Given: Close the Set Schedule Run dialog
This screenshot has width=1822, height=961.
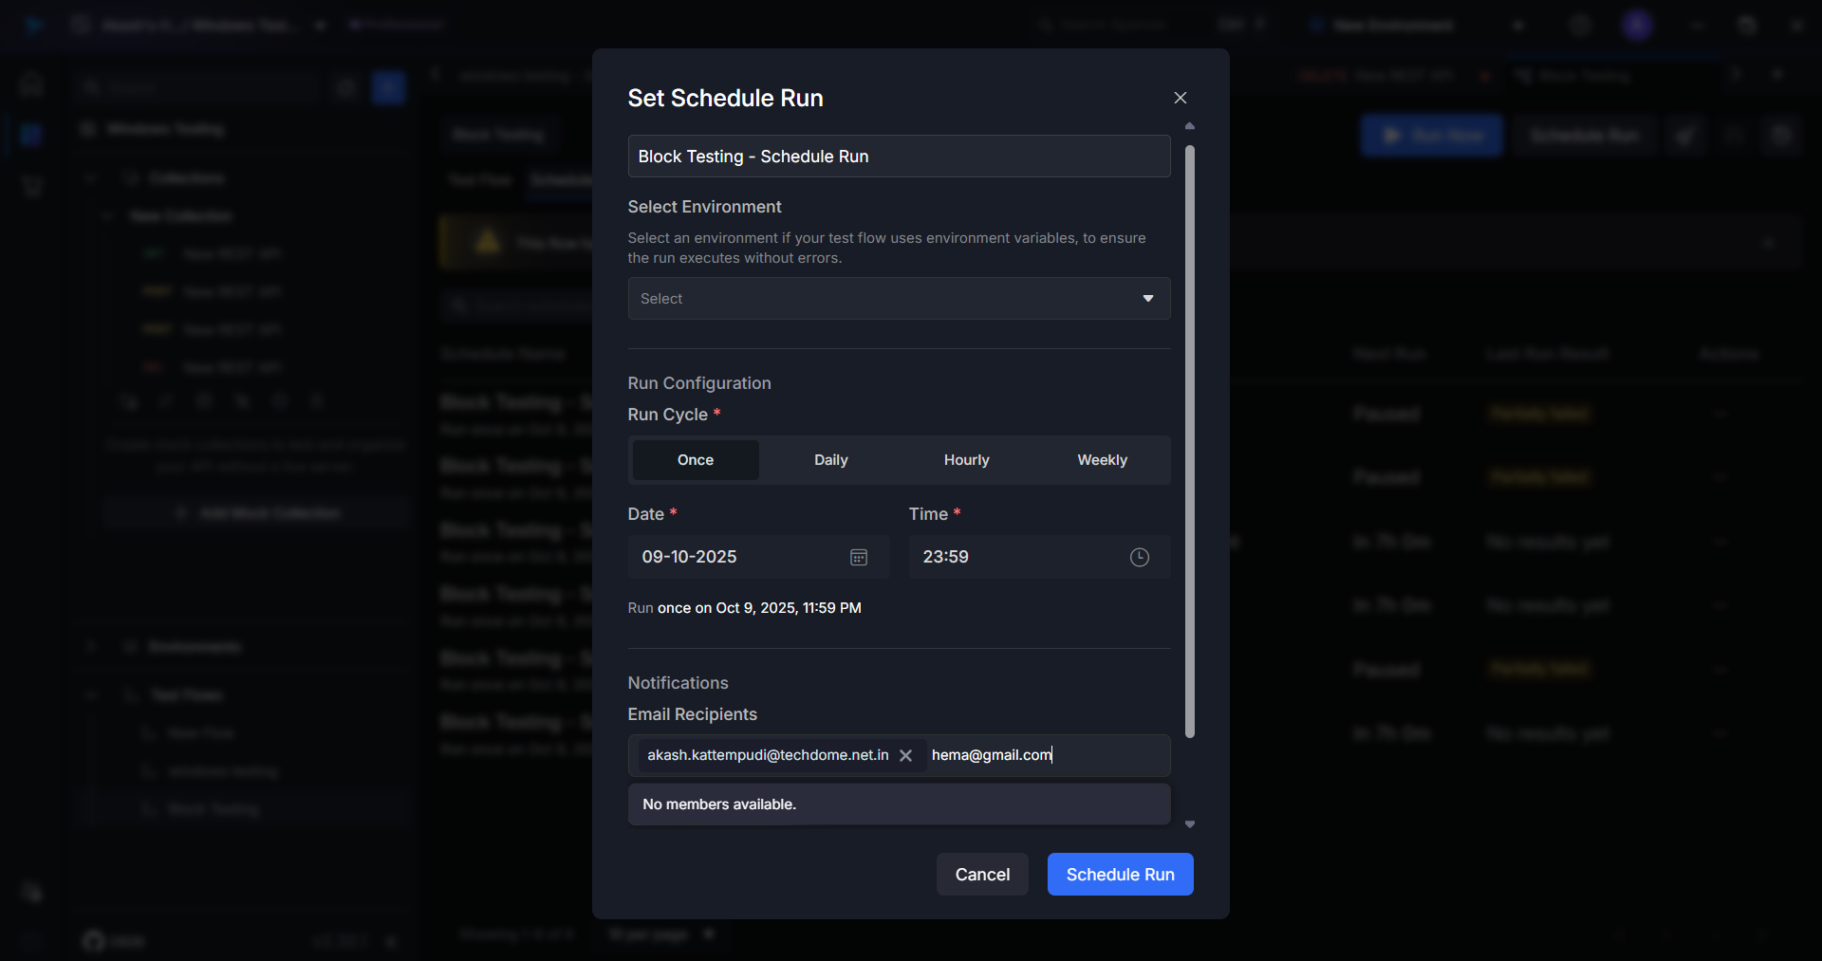Looking at the screenshot, I should (1180, 98).
